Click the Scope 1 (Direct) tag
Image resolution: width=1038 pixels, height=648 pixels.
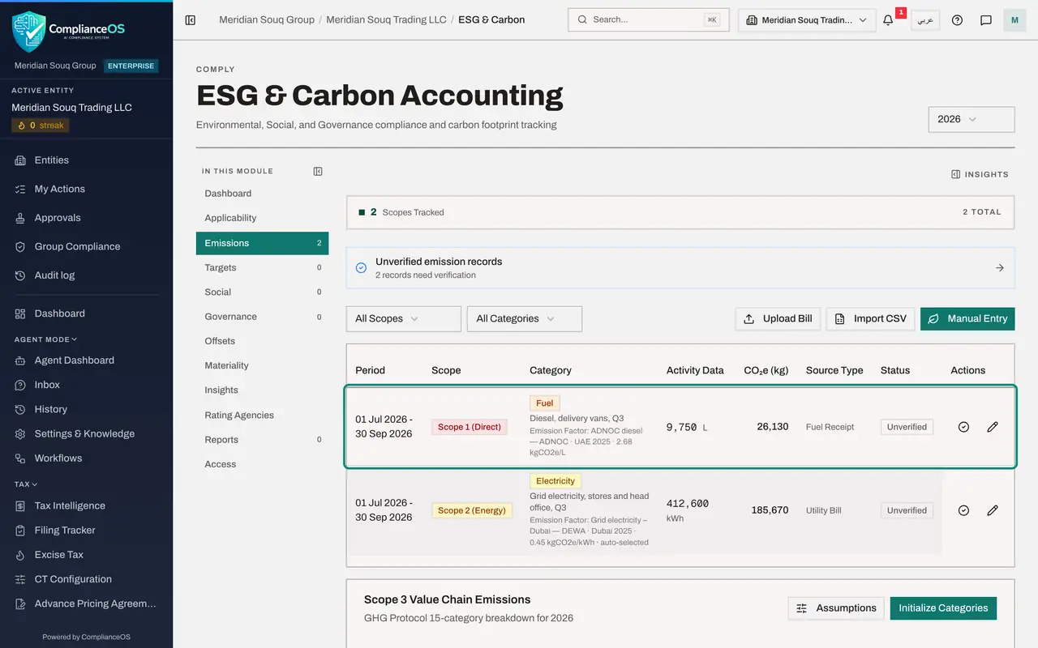470,427
